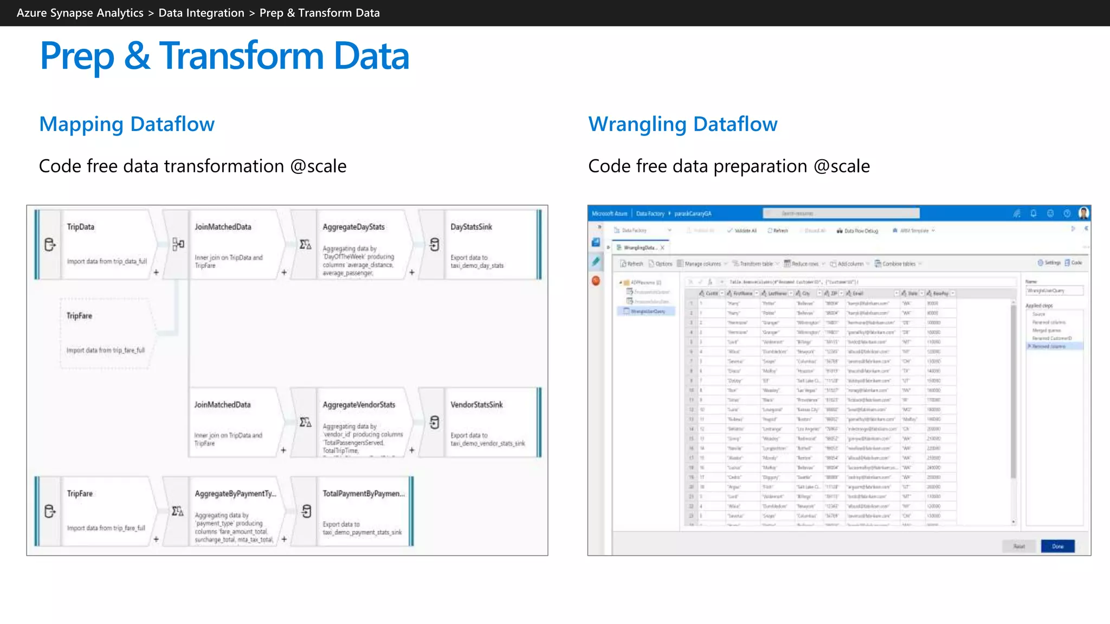Click the aggregate icon on AggregateByPaymentTy...
The height and width of the screenshot is (624, 1110).
178,511
